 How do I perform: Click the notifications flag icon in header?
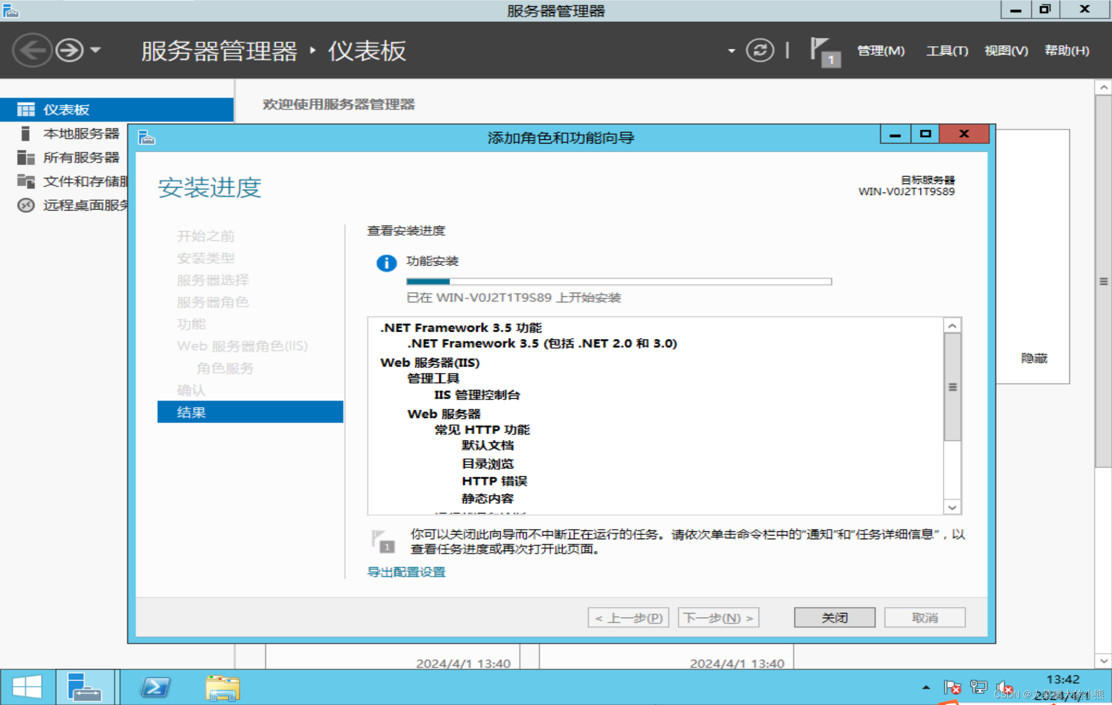pyautogui.click(x=824, y=50)
